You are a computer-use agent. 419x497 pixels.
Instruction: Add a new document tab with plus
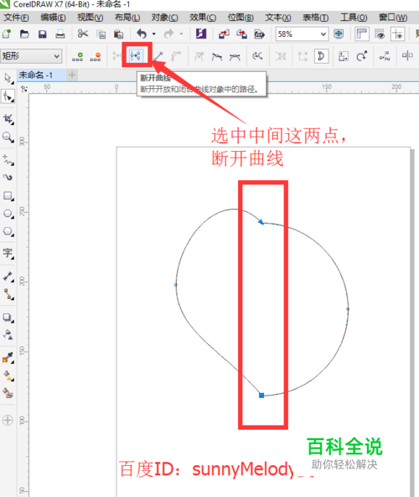(x=72, y=75)
